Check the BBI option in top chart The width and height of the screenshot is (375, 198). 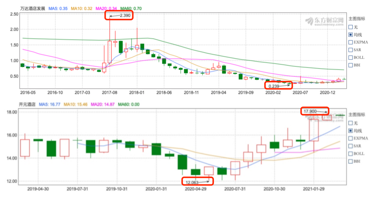coord(351,65)
